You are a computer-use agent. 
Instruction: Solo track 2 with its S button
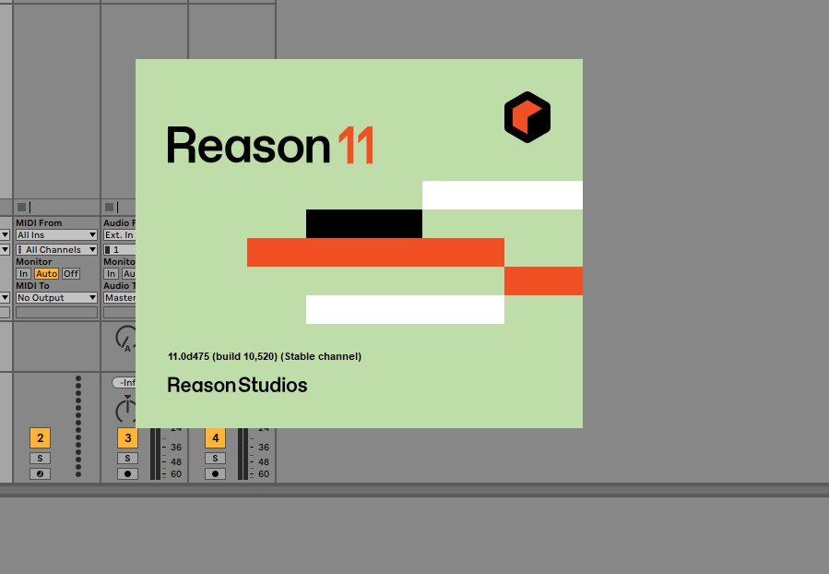point(41,458)
